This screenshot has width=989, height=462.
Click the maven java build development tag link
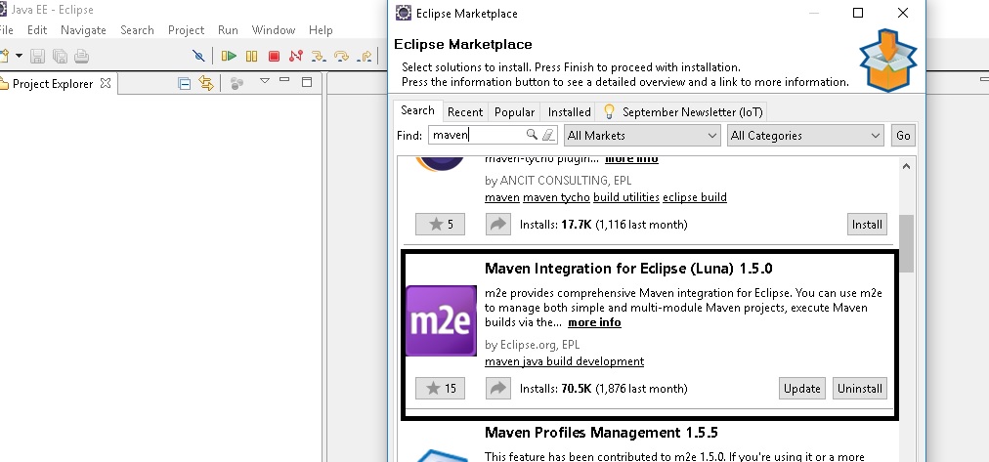click(565, 361)
